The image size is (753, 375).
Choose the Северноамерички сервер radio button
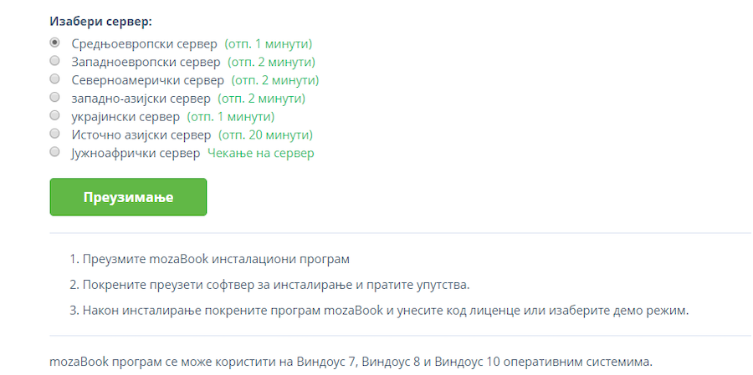click(54, 79)
